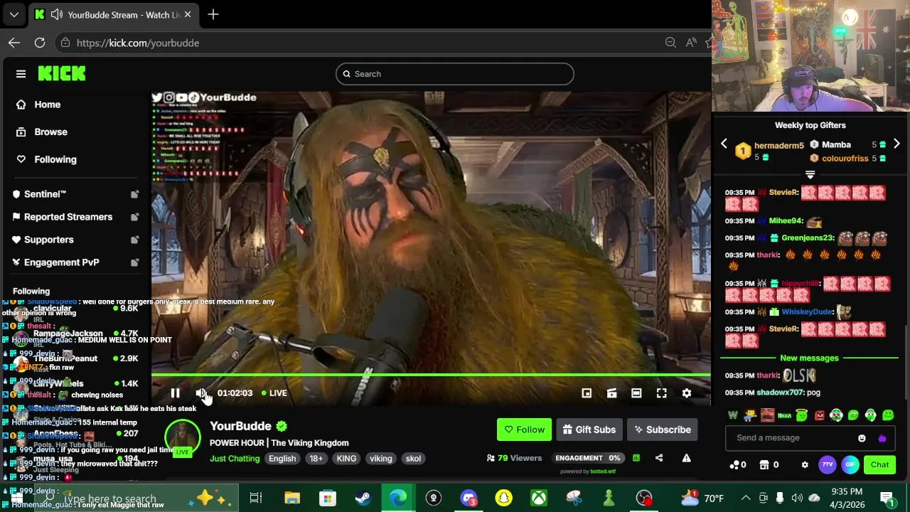
Task: Pause the stream playback
Action: [x=175, y=393]
